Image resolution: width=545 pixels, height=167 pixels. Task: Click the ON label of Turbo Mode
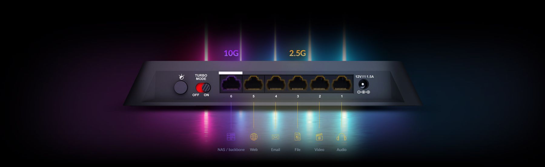206,95
